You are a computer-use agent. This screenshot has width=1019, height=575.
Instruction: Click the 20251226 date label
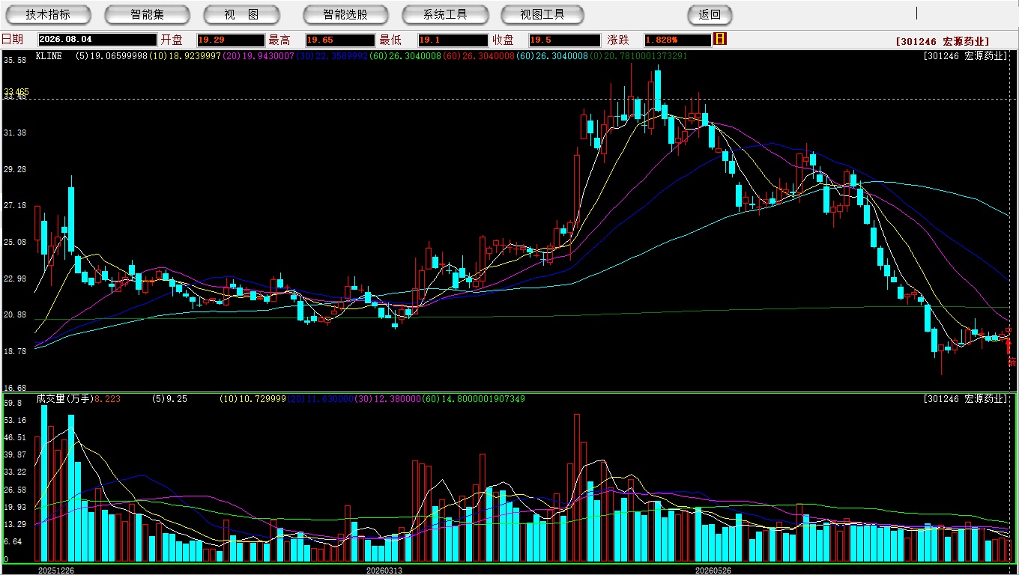click(56, 570)
